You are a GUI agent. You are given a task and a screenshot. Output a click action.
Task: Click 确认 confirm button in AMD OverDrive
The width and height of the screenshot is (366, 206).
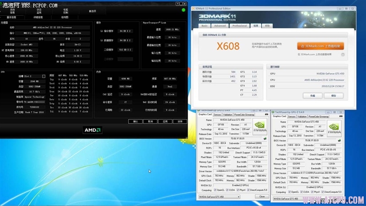(x=135, y=121)
